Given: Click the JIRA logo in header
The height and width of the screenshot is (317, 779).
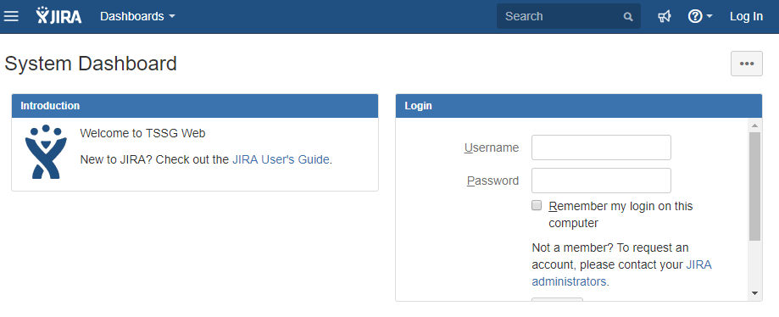Looking at the screenshot, I should pos(58,16).
